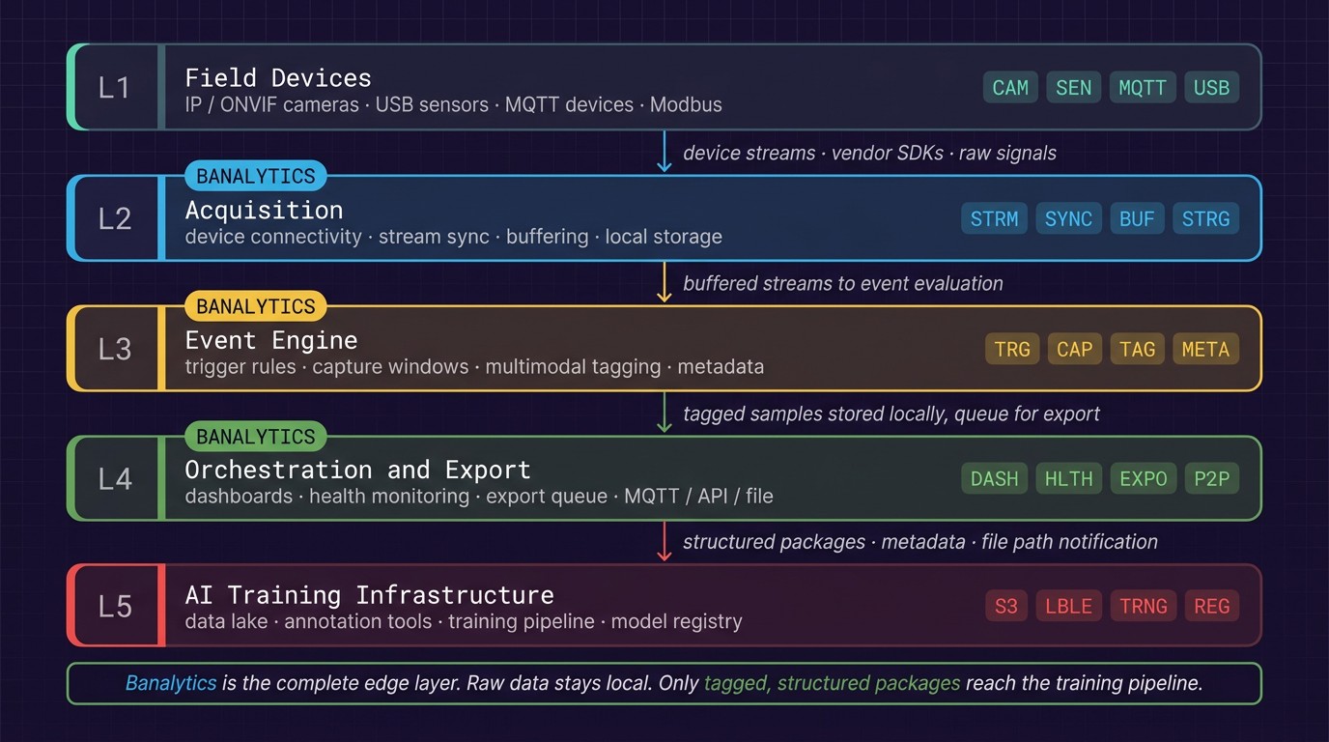The width and height of the screenshot is (1329, 742).
Task: Click green 'tagged, structured packages' footer text
Action: (833, 683)
